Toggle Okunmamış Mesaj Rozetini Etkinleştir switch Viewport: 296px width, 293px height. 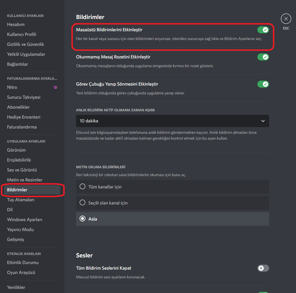click(263, 57)
